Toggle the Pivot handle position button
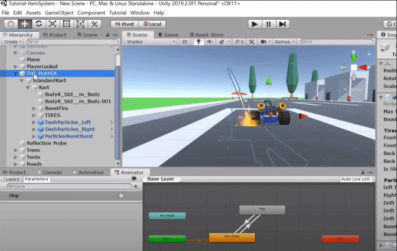Screen dimensions: 397x251 pos(124,24)
